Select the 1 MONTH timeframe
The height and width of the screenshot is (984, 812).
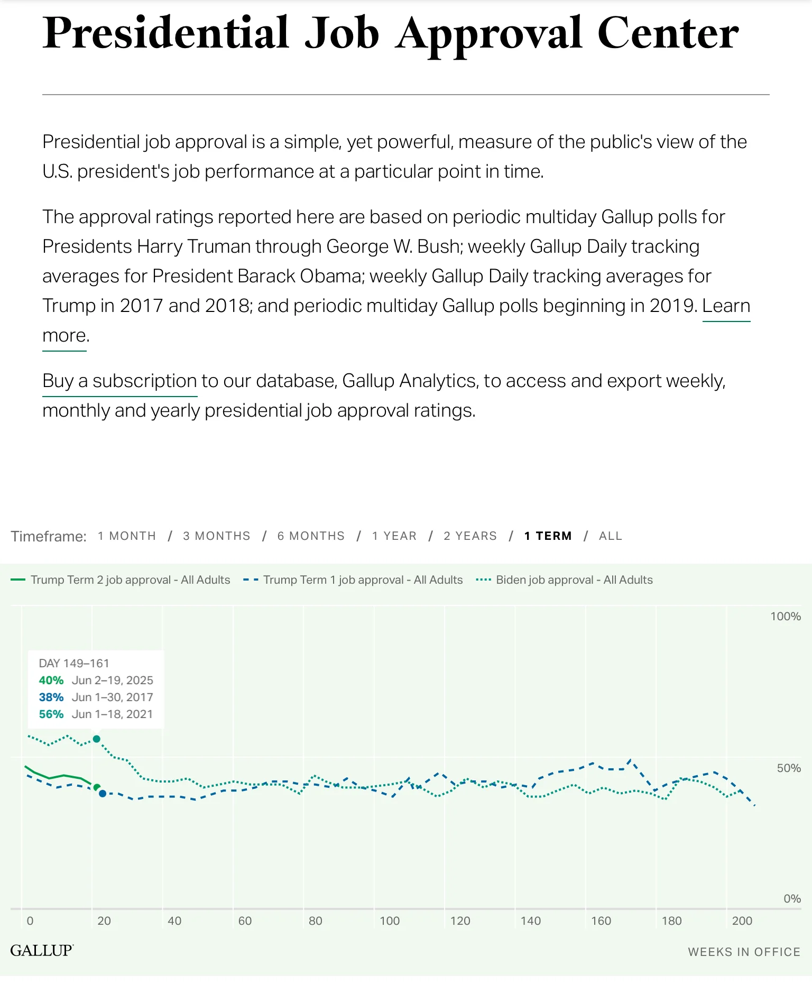coord(127,536)
